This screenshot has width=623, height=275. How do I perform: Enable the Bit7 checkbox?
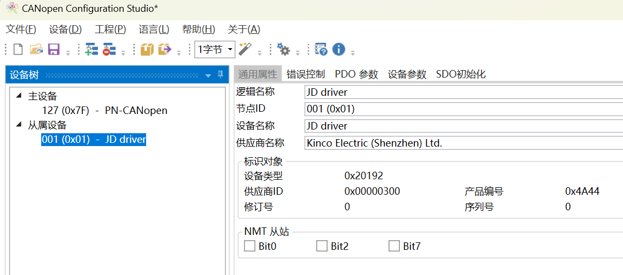pos(394,246)
